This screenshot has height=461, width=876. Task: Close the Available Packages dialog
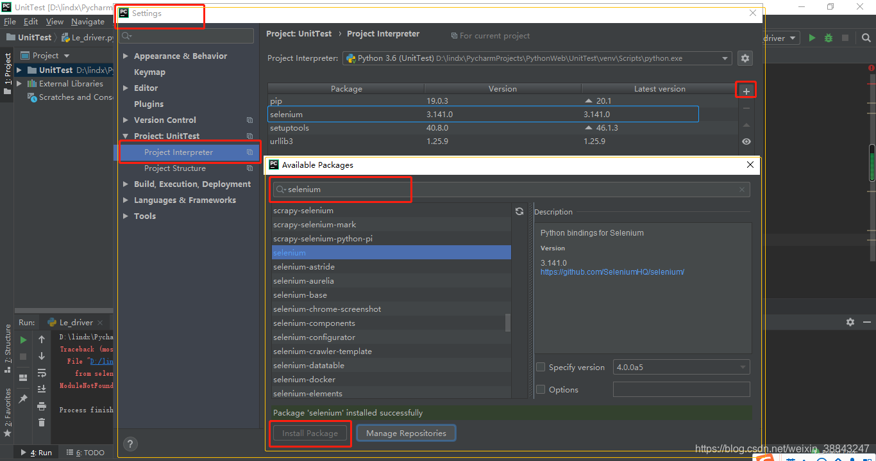pyautogui.click(x=750, y=165)
